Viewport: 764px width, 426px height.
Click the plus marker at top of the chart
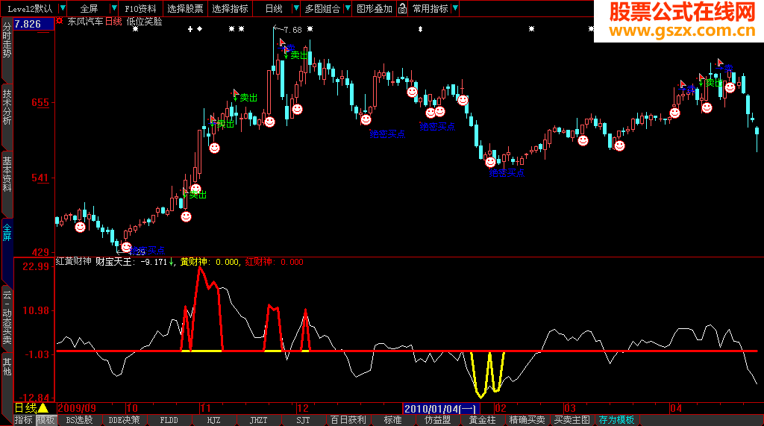[x=190, y=29]
